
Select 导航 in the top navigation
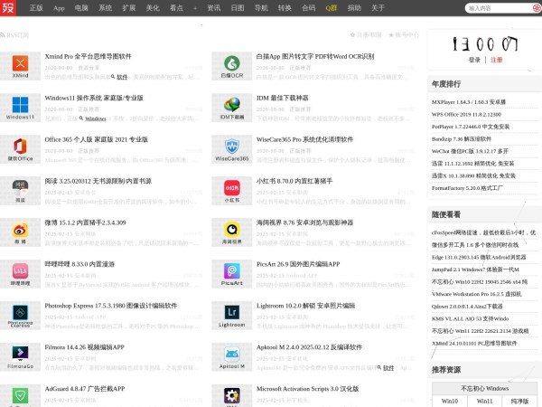(261, 8)
